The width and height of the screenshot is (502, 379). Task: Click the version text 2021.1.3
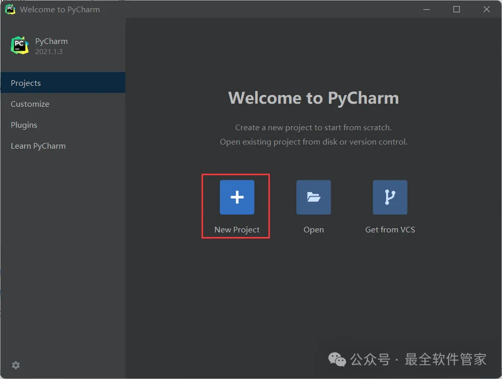(x=48, y=52)
